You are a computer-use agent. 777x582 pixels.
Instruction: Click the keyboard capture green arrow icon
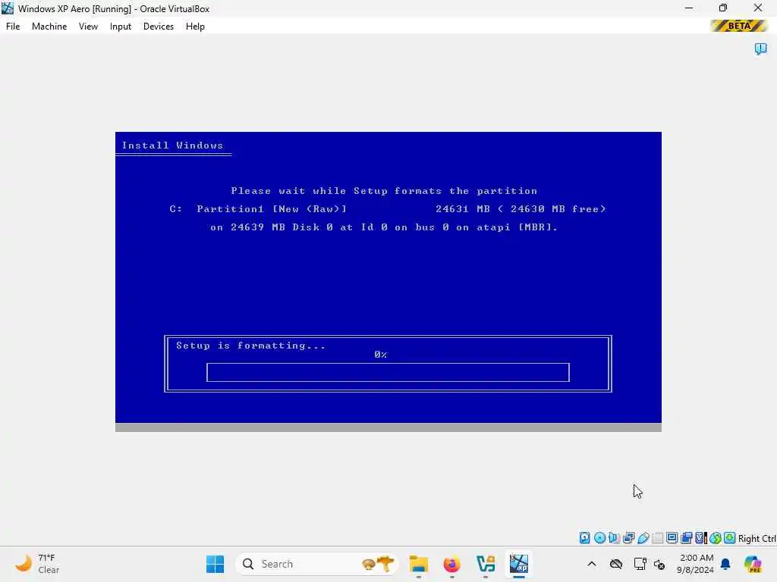[x=729, y=538]
